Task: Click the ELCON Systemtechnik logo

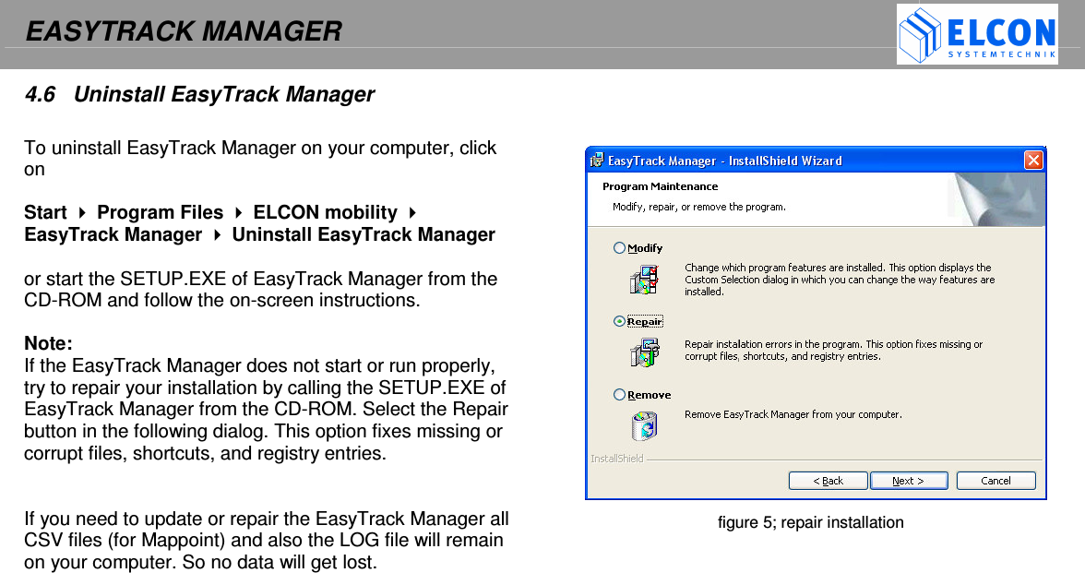Action: coord(976,34)
